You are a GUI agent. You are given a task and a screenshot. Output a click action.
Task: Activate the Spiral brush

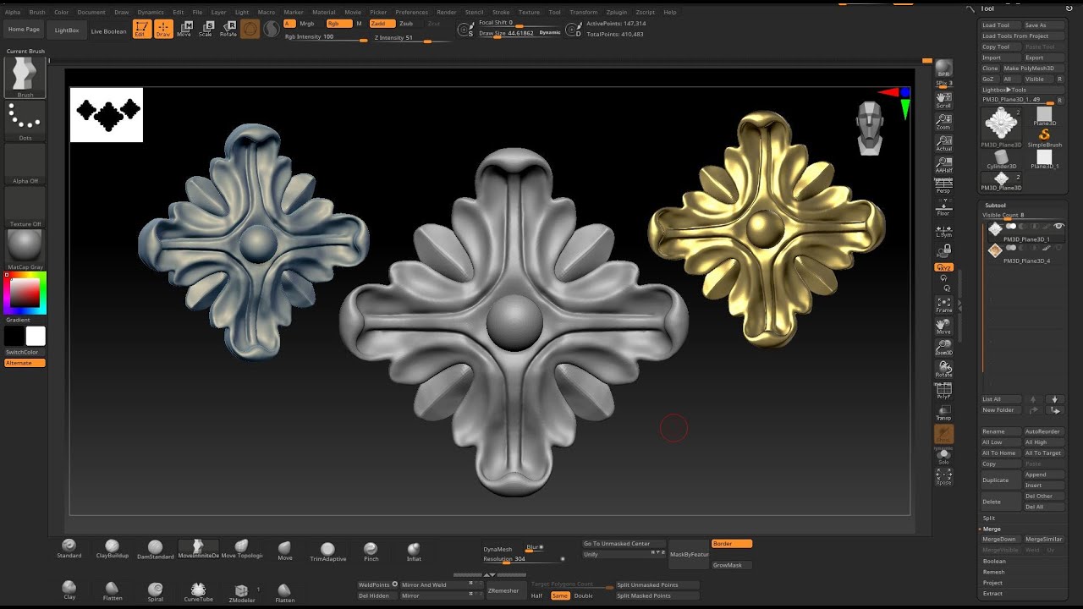click(155, 590)
